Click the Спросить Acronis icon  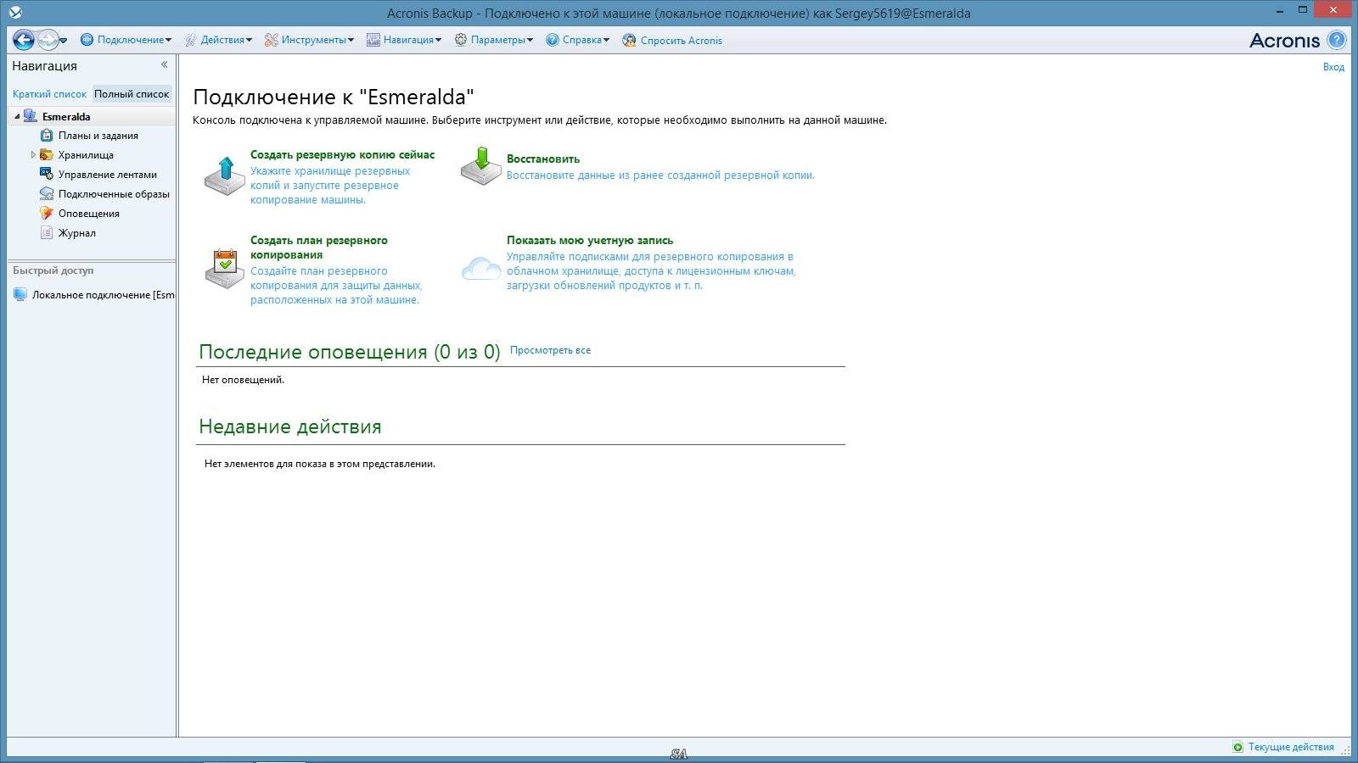[629, 40]
